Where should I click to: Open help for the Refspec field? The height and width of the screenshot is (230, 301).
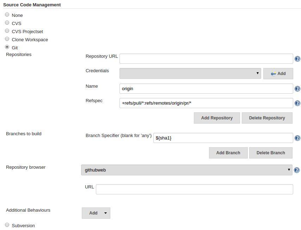(x=297, y=103)
